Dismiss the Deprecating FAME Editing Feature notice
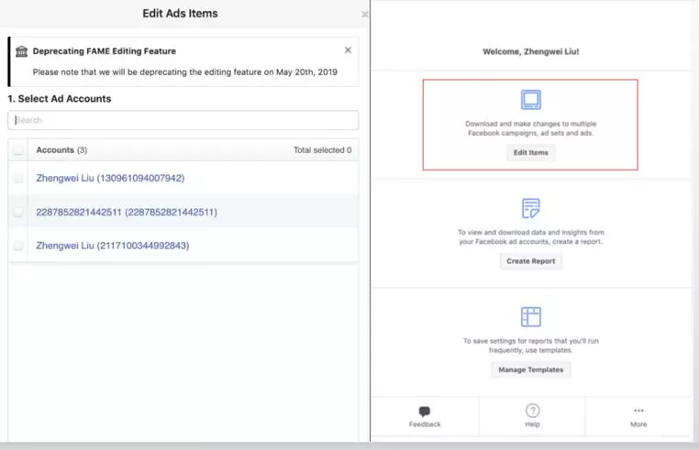The image size is (699, 450). [x=348, y=49]
